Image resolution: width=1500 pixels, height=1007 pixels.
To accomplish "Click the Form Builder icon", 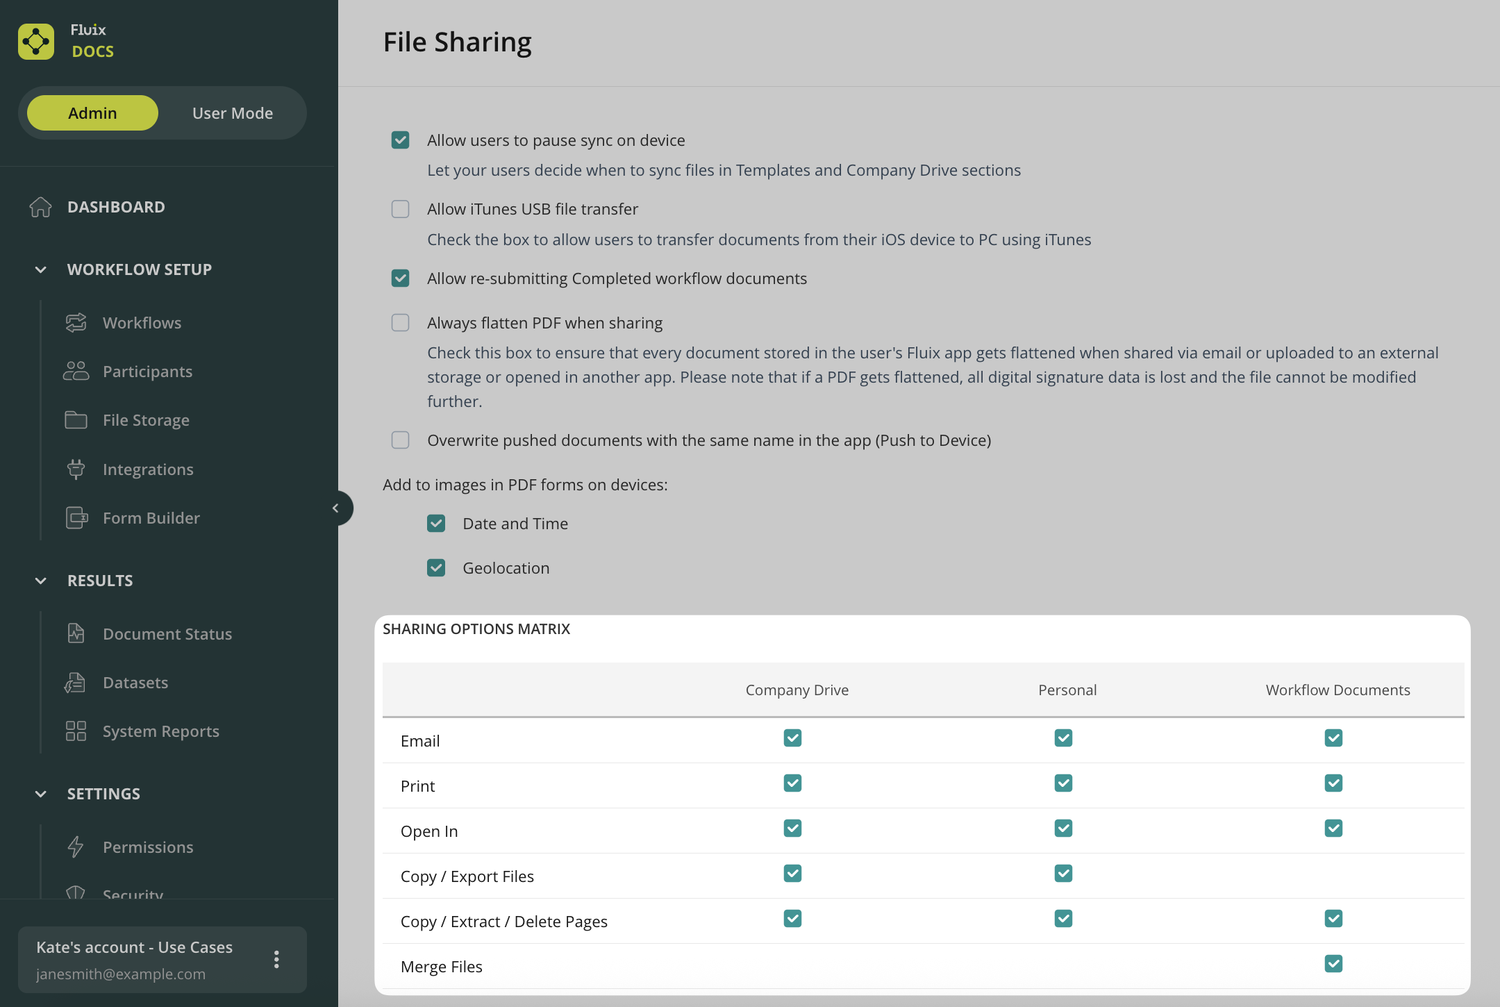I will [x=76, y=518].
